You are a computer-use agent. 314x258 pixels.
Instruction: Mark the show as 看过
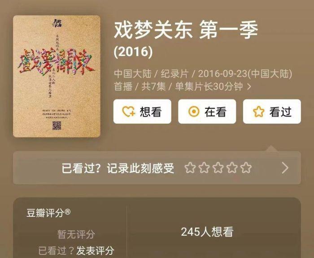(272, 112)
